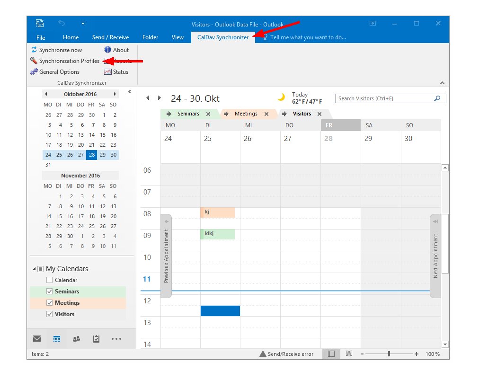Click the Previous Appointment button
The height and width of the screenshot is (380, 479).
(x=166, y=256)
